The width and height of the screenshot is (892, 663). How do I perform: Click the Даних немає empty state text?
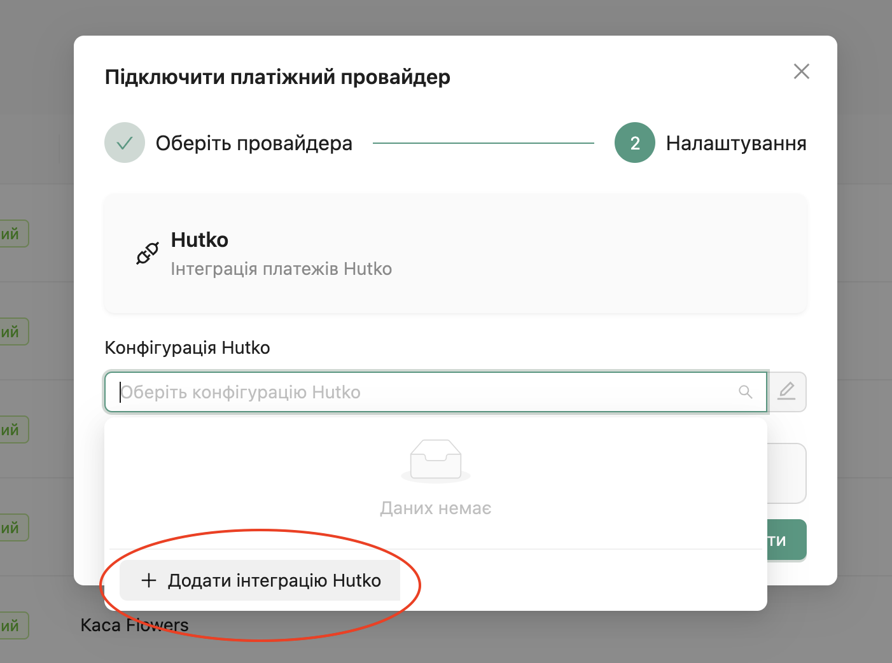(x=436, y=508)
